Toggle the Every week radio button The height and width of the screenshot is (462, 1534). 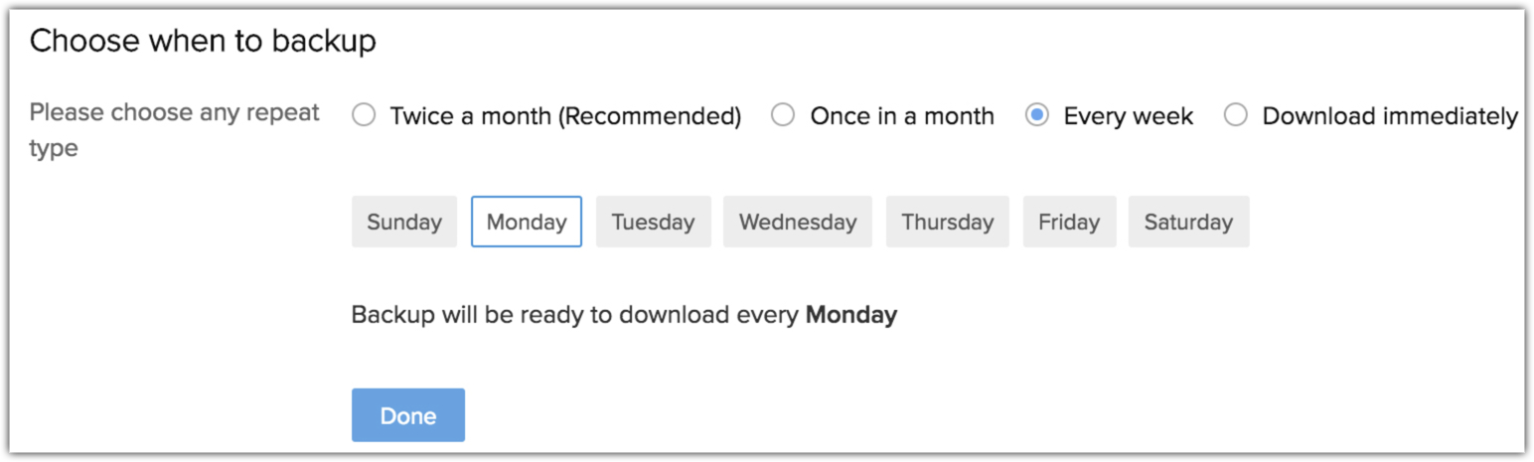tap(1037, 116)
